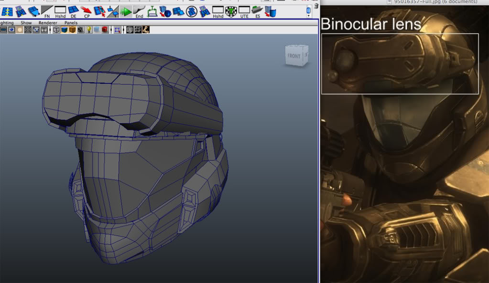489x283 pixels.
Task: Select the face-selection shelf icon with red cursor
Action: 99,12
